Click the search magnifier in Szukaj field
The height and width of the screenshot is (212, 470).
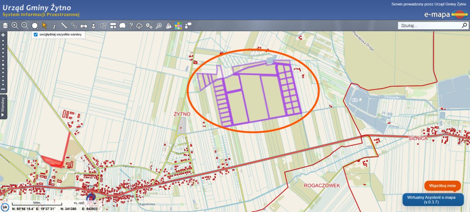[x=464, y=26]
